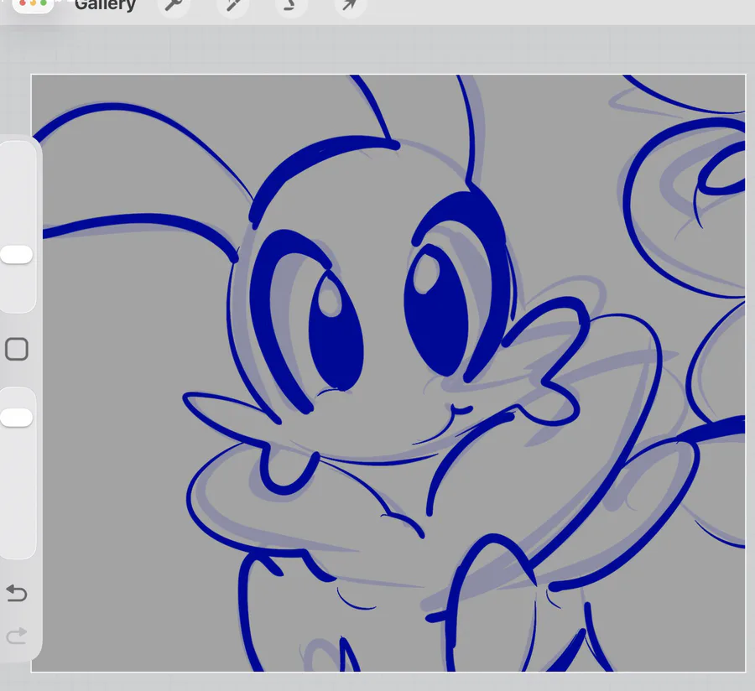Open the Adjustments magic wand menu
Screen dimensions: 755x691
pos(232,5)
